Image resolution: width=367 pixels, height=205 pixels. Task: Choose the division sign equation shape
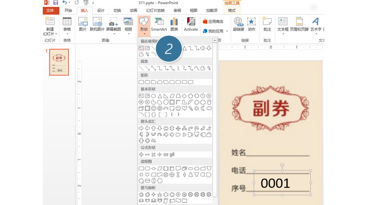(x=159, y=155)
